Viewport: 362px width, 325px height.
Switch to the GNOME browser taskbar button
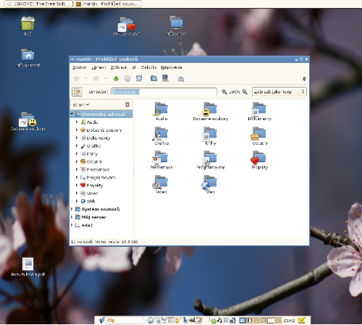pos(38,4)
